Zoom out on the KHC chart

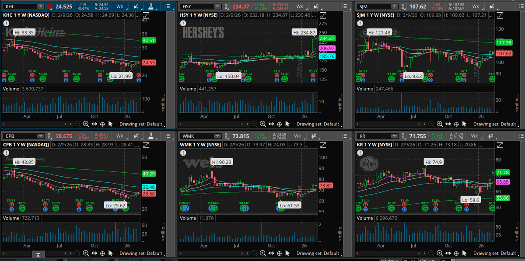coord(77,124)
